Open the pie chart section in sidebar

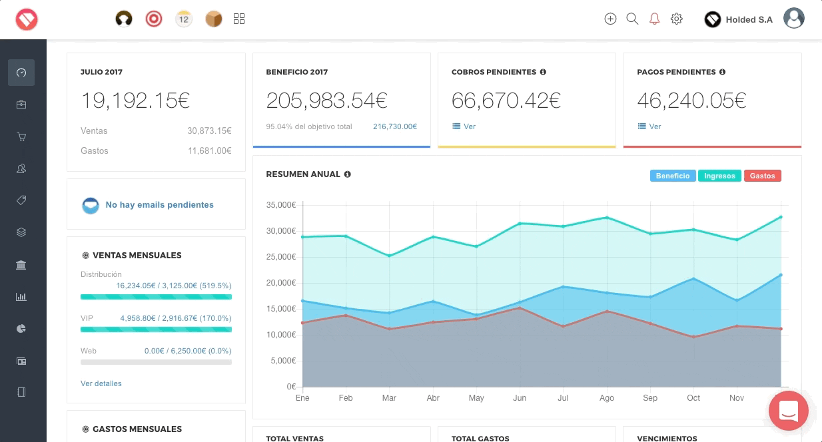click(21, 329)
